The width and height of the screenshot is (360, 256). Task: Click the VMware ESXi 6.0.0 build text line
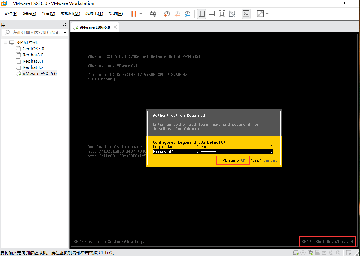[x=144, y=56]
